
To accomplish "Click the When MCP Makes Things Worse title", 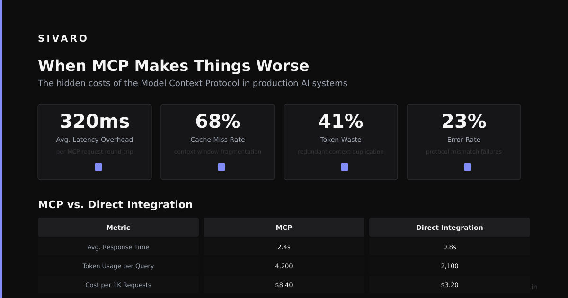I will pos(173,66).
